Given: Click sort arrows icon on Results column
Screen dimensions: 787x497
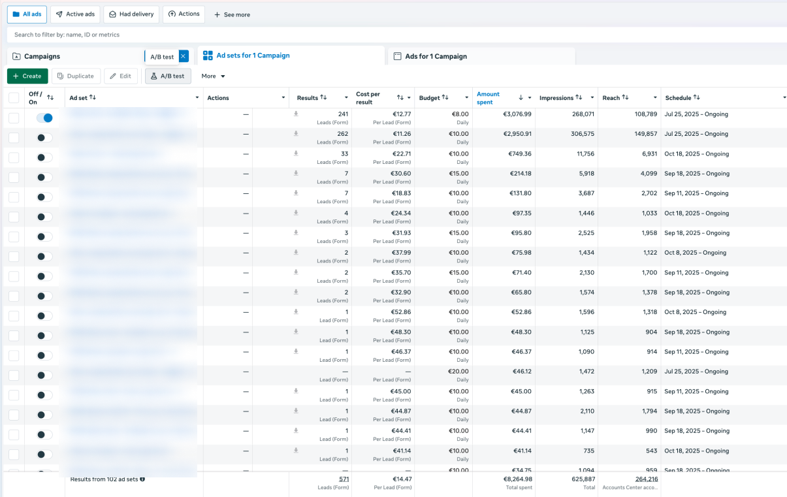Looking at the screenshot, I should (x=323, y=97).
